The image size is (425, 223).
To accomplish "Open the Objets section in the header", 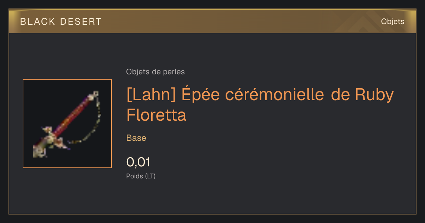I will click(x=392, y=22).
